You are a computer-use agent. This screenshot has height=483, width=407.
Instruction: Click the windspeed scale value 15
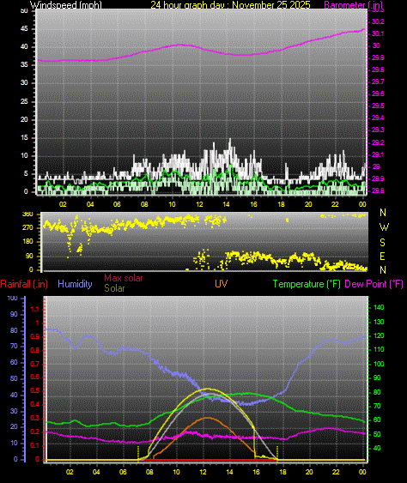coord(24,137)
